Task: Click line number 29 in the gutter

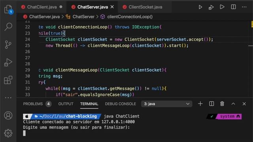Action: (28, 70)
